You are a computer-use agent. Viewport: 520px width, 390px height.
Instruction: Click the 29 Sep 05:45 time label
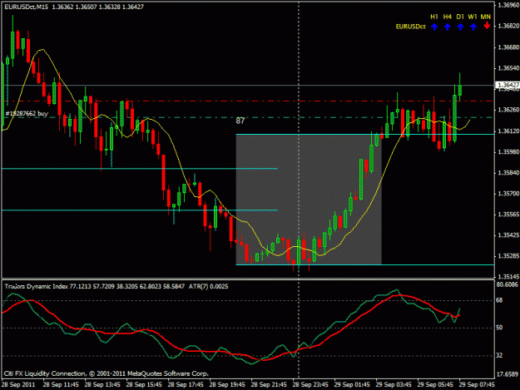click(x=435, y=385)
